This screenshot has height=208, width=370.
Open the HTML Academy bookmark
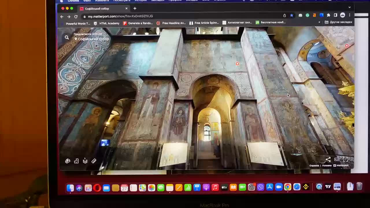[x=106, y=23]
